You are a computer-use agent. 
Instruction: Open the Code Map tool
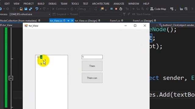(x=158, y=9)
